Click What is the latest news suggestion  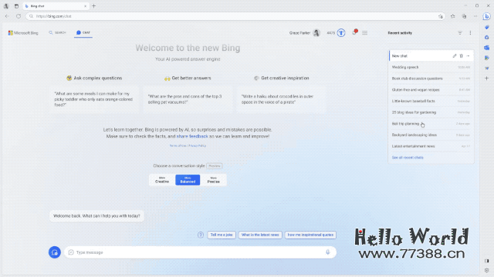click(260, 235)
